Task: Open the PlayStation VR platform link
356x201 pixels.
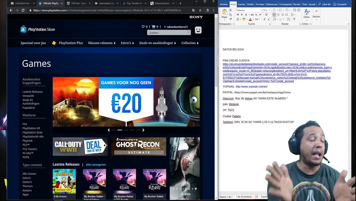Action: tap(31, 128)
